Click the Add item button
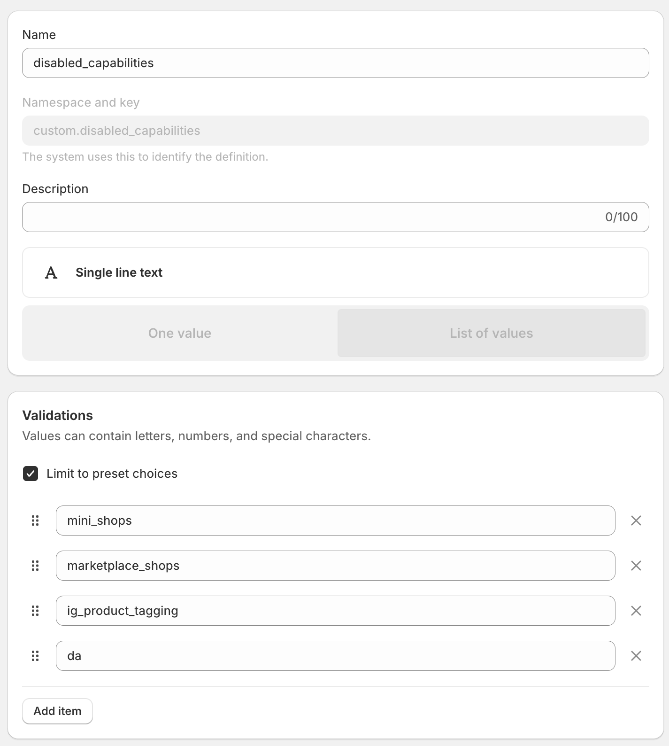669x746 pixels. [x=57, y=711]
